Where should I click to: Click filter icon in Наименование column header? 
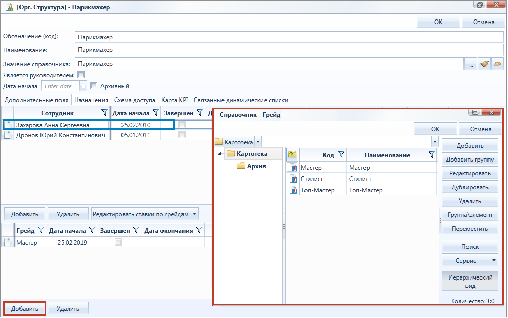[x=432, y=155]
